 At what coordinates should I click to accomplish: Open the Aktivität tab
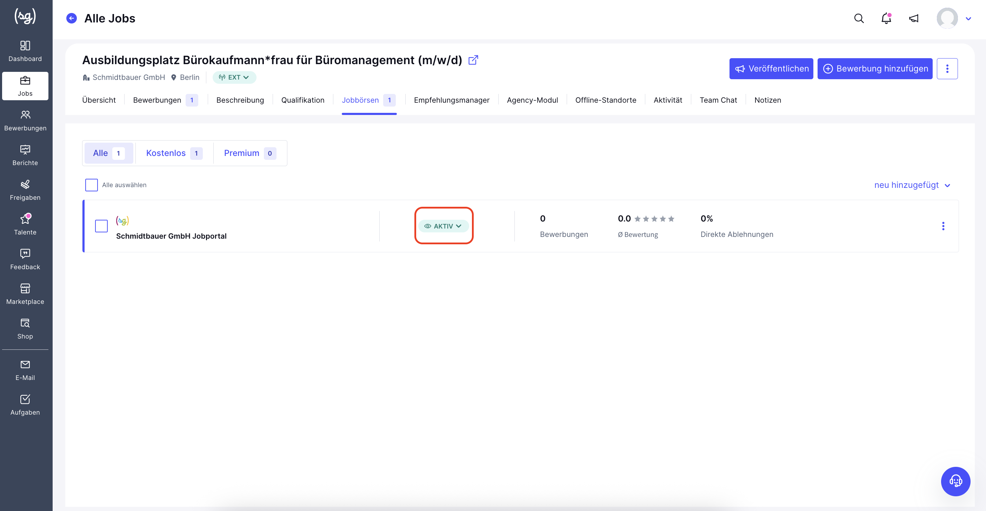tap(667, 100)
